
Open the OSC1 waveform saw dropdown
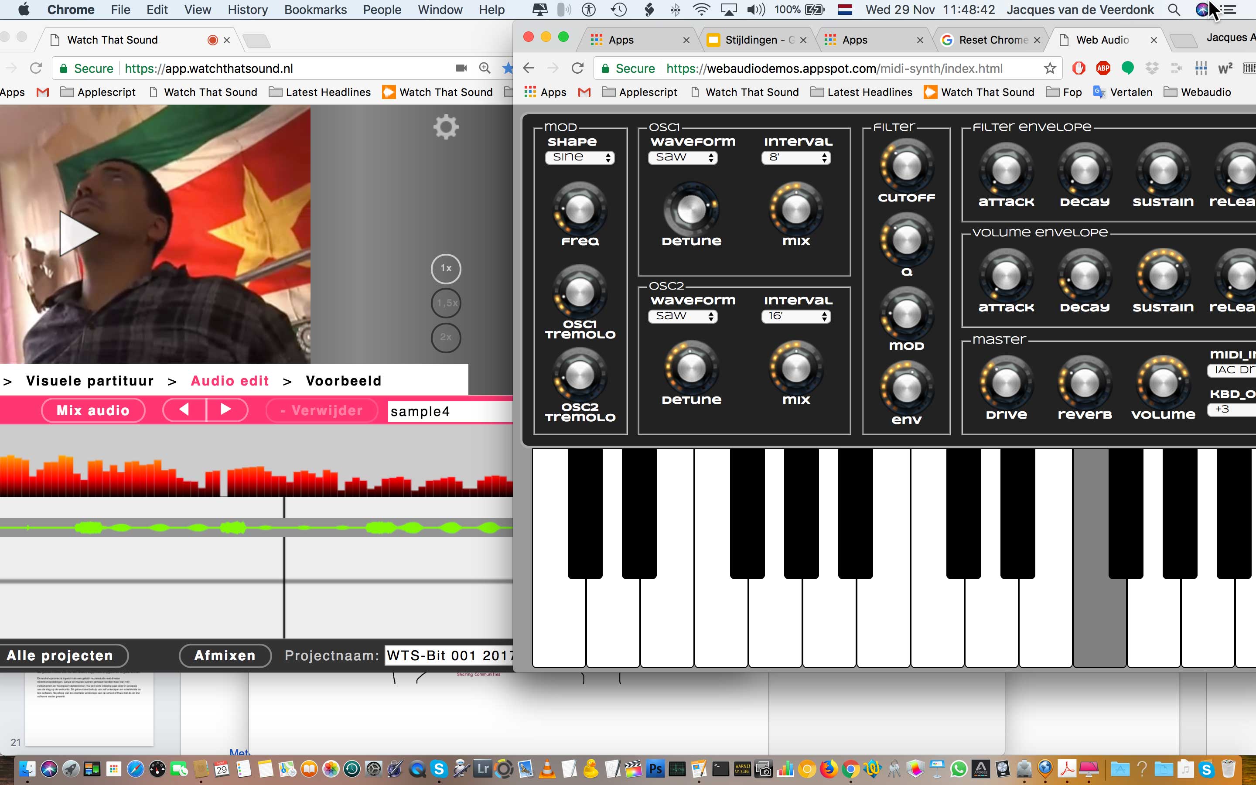pos(683,157)
